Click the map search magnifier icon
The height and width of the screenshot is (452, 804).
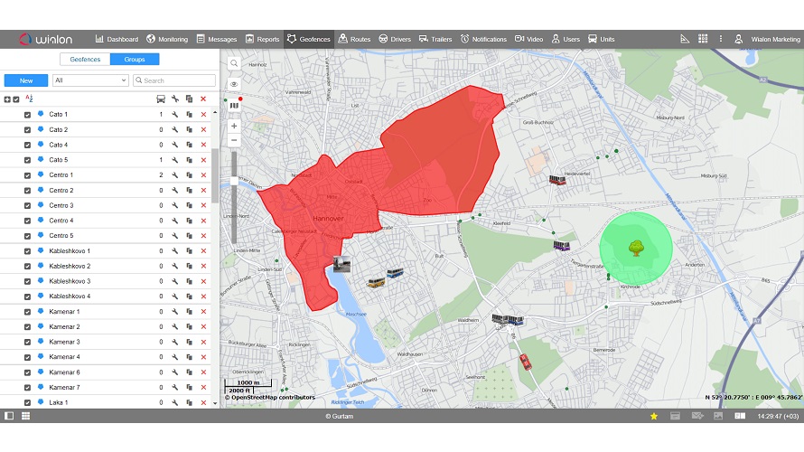pyautogui.click(x=234, y=63)
